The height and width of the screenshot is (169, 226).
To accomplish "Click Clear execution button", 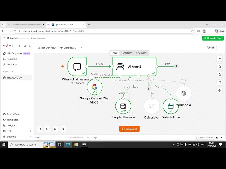I will pos(204,138).
